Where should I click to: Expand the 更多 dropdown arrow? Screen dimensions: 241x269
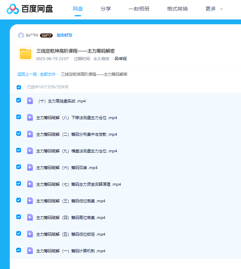pos(221,9)
